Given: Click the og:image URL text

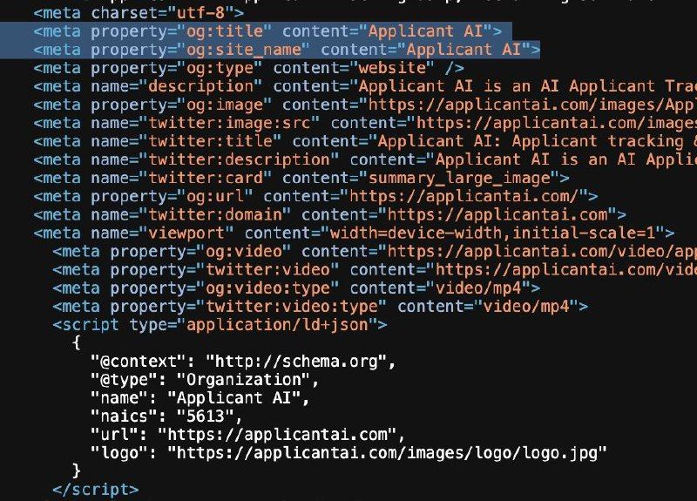Looking at the screenshot, I should pos(532,105).
